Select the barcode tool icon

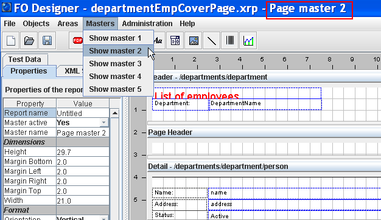(x=230, y=41)
